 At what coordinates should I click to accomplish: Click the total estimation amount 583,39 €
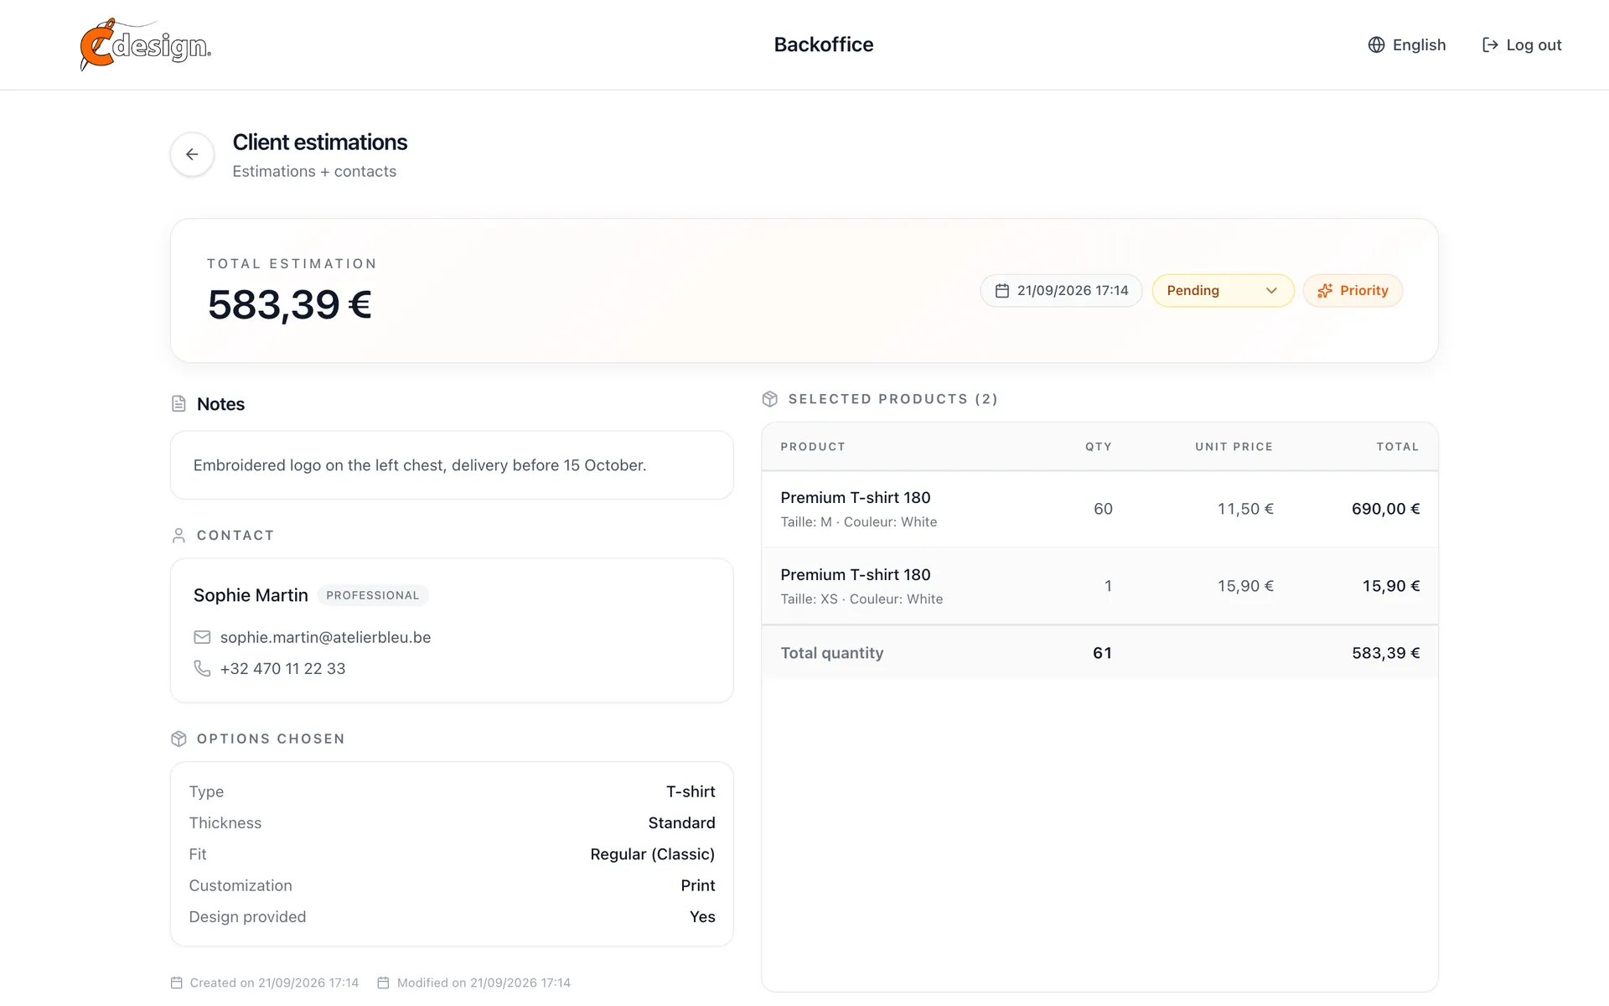click(290, 303)
